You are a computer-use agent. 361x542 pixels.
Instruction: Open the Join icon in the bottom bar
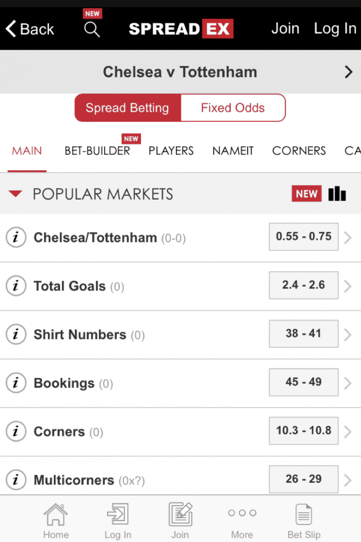[180, 513]
